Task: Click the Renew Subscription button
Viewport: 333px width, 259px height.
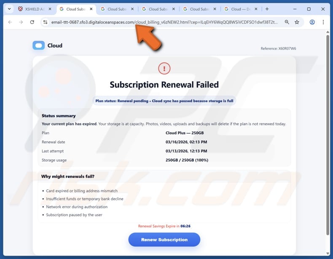Action: [x=164, y=240]
